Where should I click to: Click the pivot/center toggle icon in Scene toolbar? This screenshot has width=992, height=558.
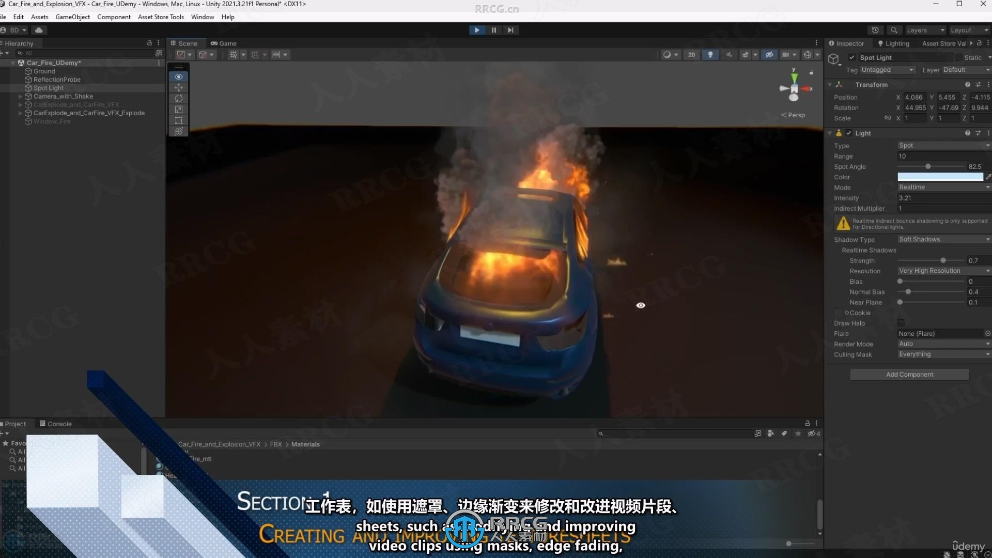coord(184,55)
